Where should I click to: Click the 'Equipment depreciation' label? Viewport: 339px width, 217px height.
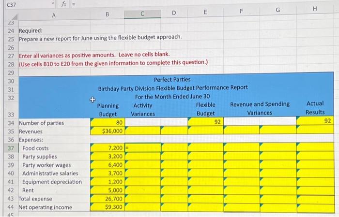coord(52,182)
